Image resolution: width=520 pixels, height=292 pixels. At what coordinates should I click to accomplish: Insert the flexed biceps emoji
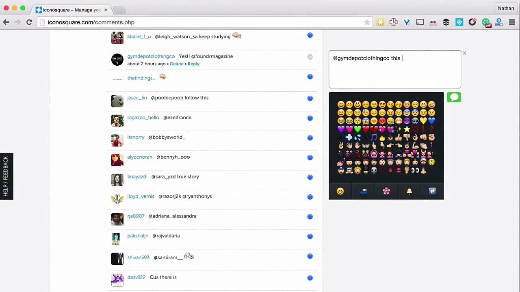click(x=415, y=146)
